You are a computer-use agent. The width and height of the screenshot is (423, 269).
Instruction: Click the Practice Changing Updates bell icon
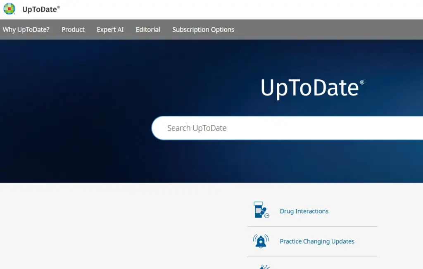[x=261, y=241]
